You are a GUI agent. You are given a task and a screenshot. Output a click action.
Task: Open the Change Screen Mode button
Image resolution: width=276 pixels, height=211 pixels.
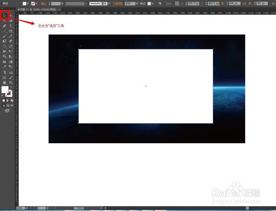point(7,111)
